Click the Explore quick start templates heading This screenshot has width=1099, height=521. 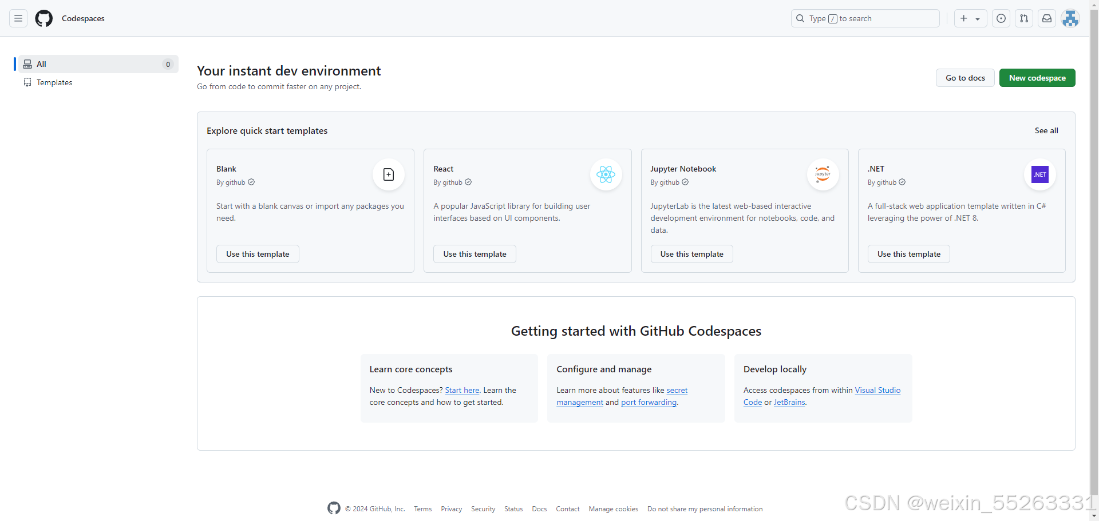(267, 130)
